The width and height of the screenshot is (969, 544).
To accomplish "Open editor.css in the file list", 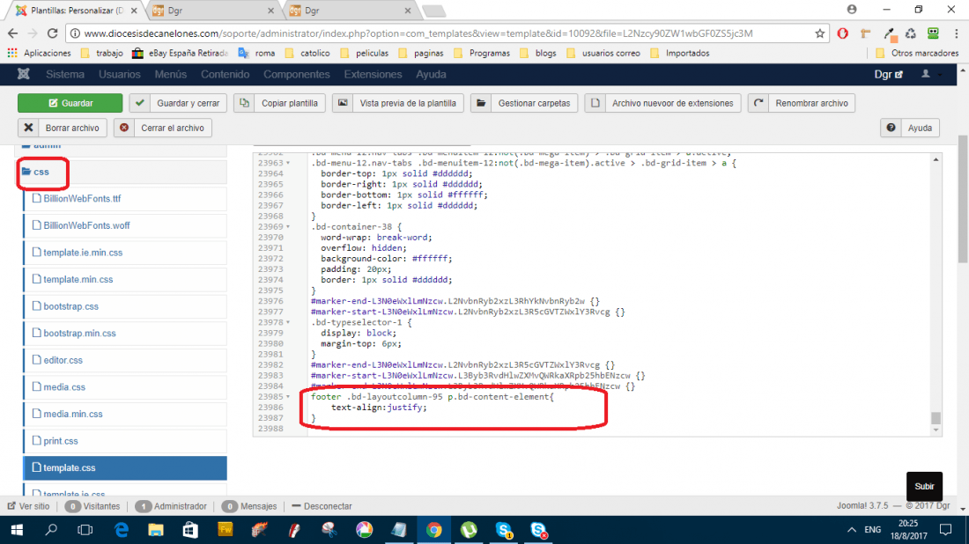I will pyautogui.click(x=63, y=360).
